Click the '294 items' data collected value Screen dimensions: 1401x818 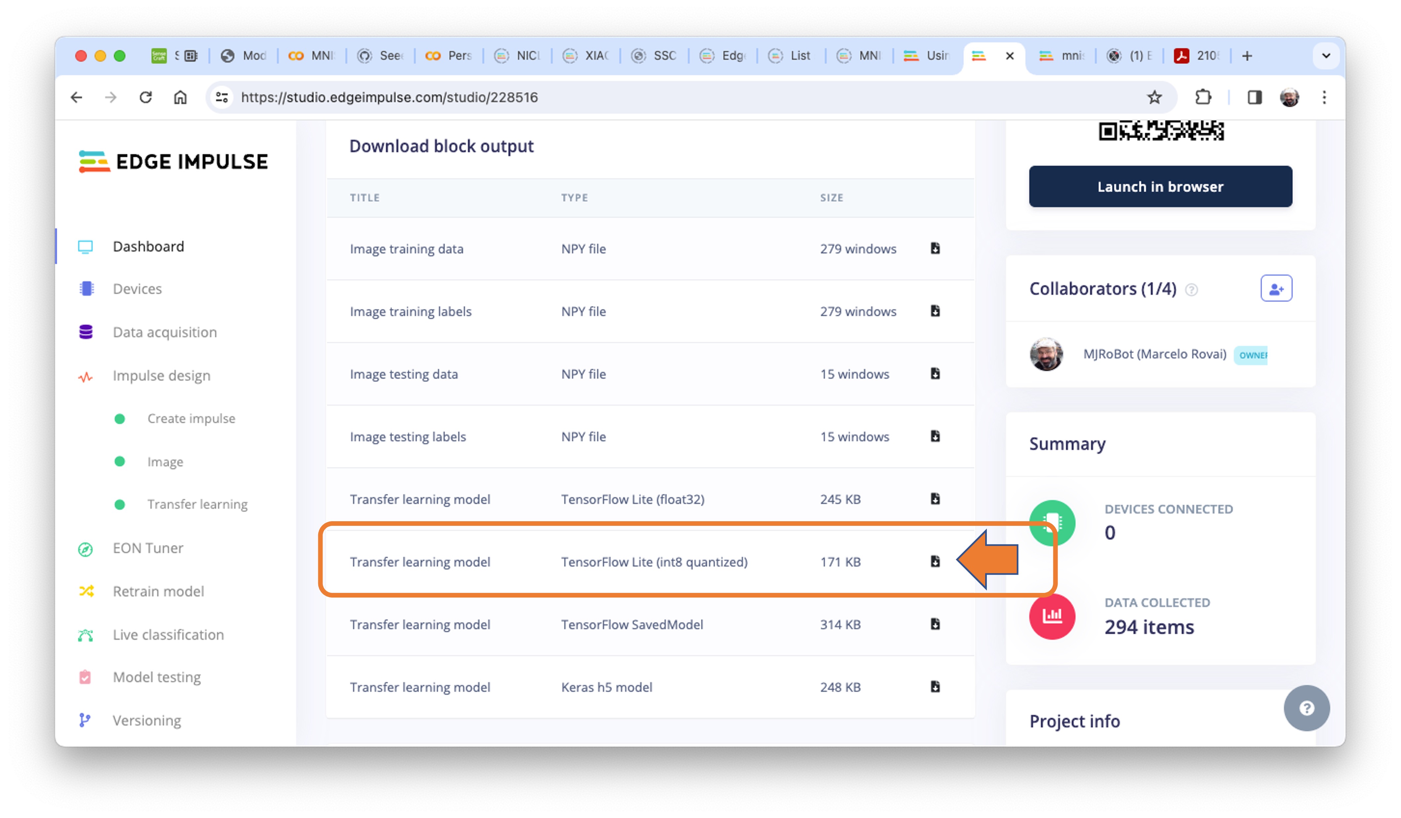(1149, 627)
